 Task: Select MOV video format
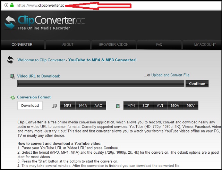pyautogui.click(x=175, y=106)
